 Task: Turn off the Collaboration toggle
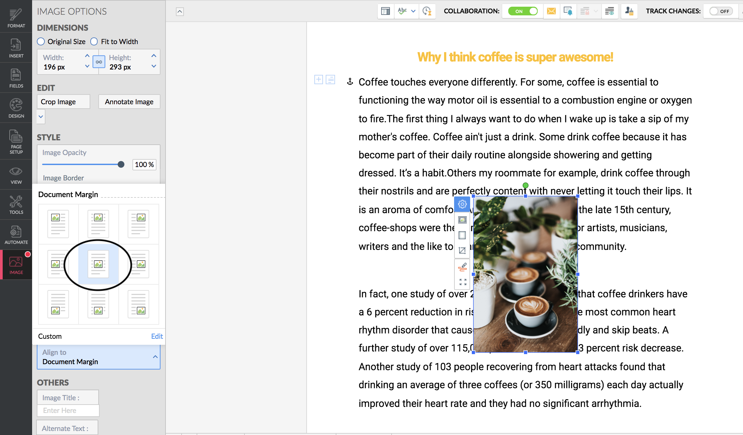point(523,11)
